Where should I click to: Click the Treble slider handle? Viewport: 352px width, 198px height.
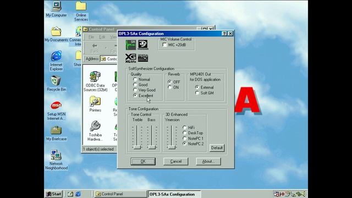(137, 147)
